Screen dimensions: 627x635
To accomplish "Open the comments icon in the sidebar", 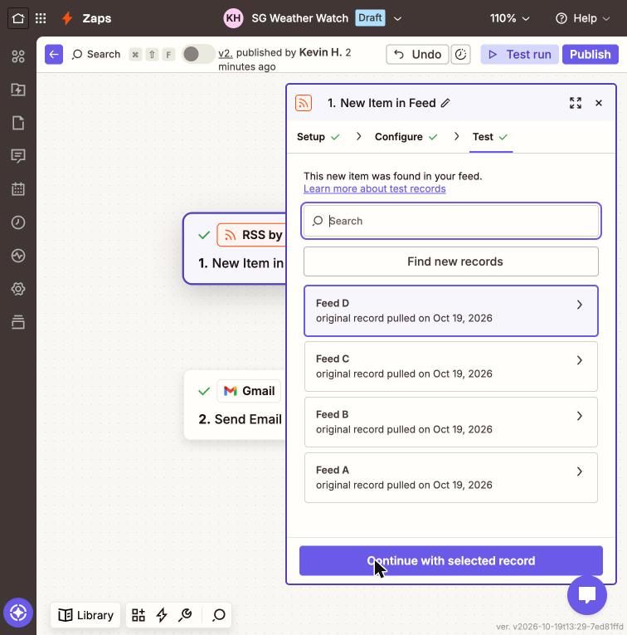I will (18, 156).
